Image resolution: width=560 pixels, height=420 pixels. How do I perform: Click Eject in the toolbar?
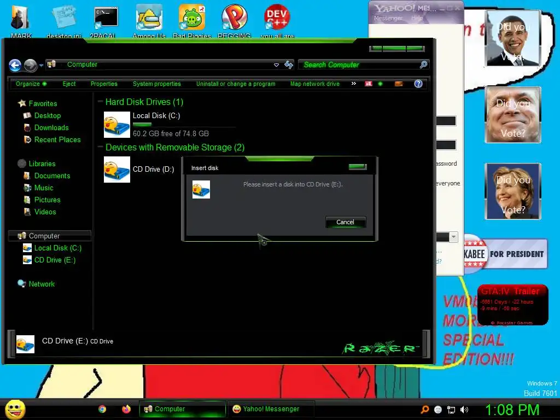pyautogui.click(x=69, y=84)
